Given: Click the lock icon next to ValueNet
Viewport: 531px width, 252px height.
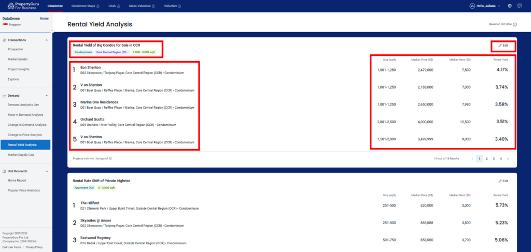Looking at the screenshot, I should point(179,6).
